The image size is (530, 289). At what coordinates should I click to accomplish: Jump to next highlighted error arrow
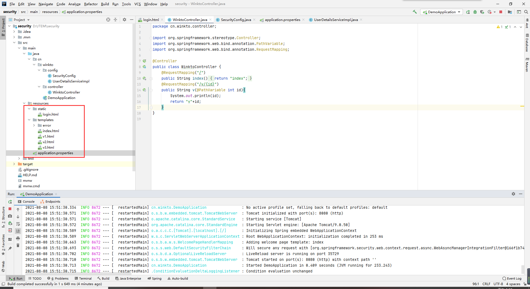521,27
